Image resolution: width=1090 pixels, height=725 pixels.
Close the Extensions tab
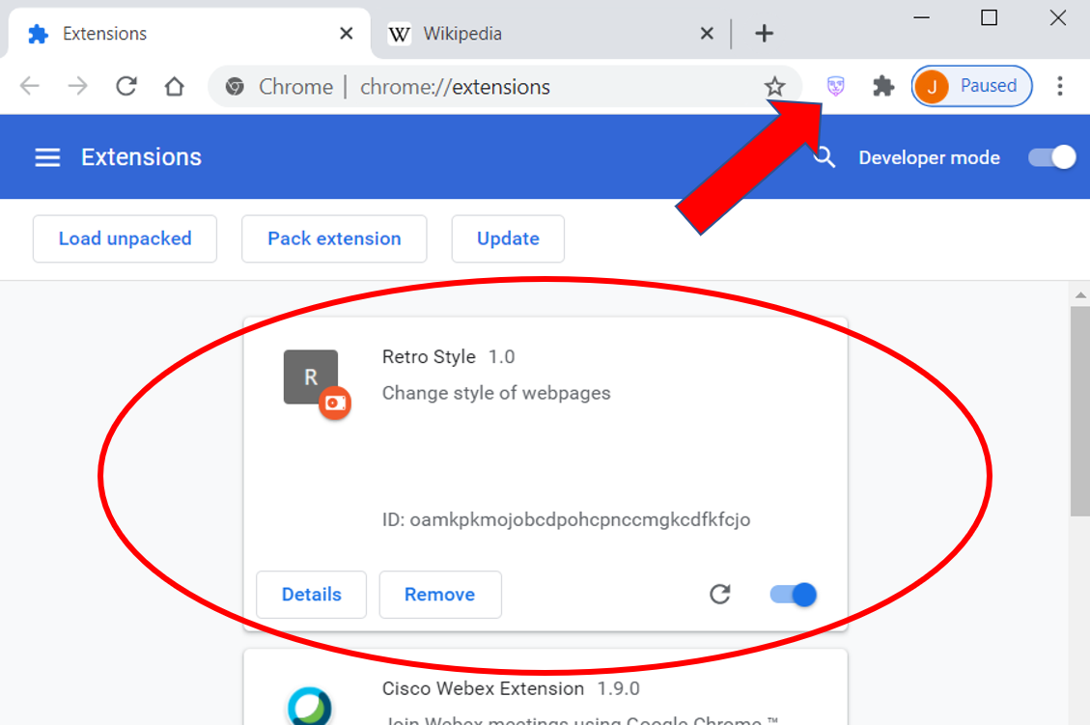tap(347, 34)
